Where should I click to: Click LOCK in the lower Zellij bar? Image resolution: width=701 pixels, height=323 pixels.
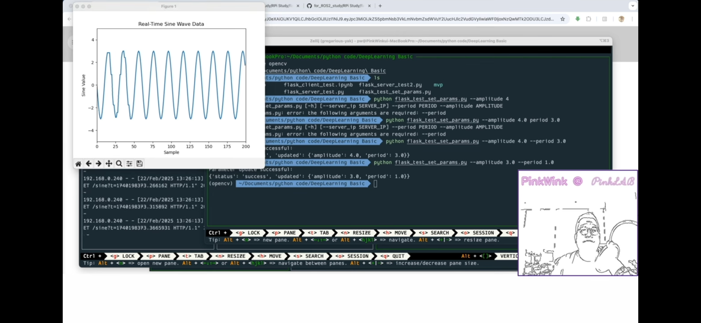point(123,256)
